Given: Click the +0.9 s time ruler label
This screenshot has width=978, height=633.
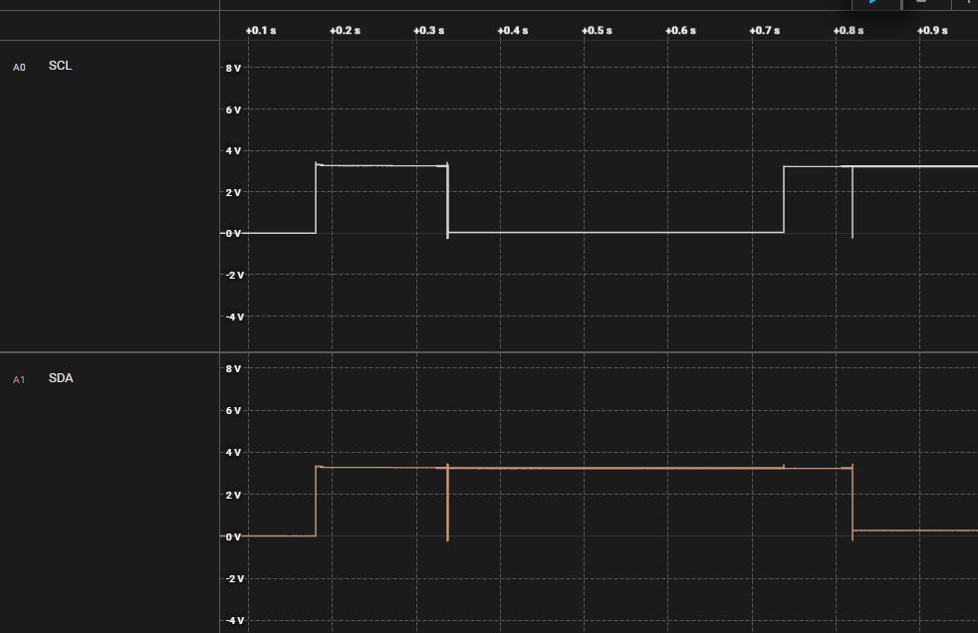Looking at the screenshot, I should [x=932, y=31].
